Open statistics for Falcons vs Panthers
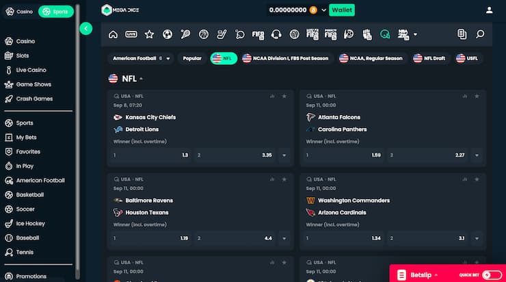506x282 pixels. coord(465,97)
